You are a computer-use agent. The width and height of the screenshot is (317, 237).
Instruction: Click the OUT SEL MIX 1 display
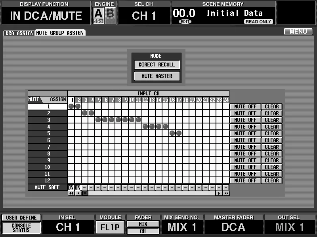(290, 227)
